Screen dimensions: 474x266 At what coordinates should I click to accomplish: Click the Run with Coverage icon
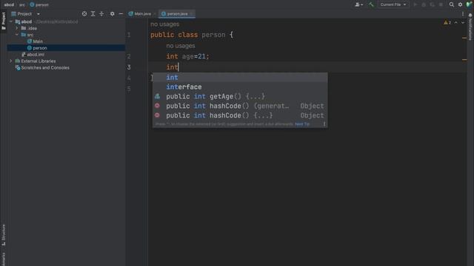pyautogui.click(x=433, y=4)
